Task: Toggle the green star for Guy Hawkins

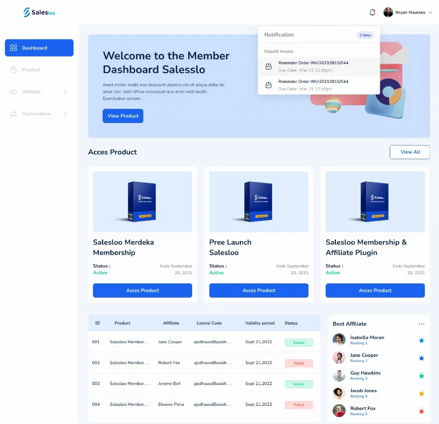Action: (x=421, y=376)
